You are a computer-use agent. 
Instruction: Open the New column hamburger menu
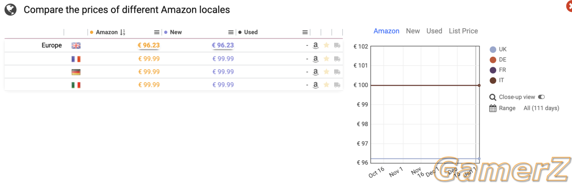[231, 32]
